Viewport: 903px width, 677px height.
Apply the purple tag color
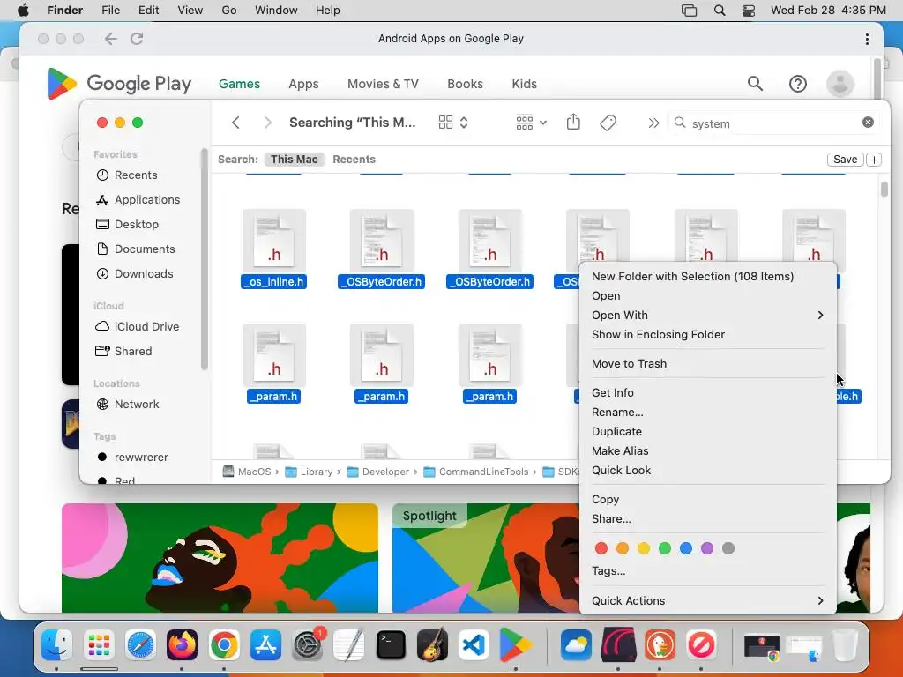click(x=707, y=548)
